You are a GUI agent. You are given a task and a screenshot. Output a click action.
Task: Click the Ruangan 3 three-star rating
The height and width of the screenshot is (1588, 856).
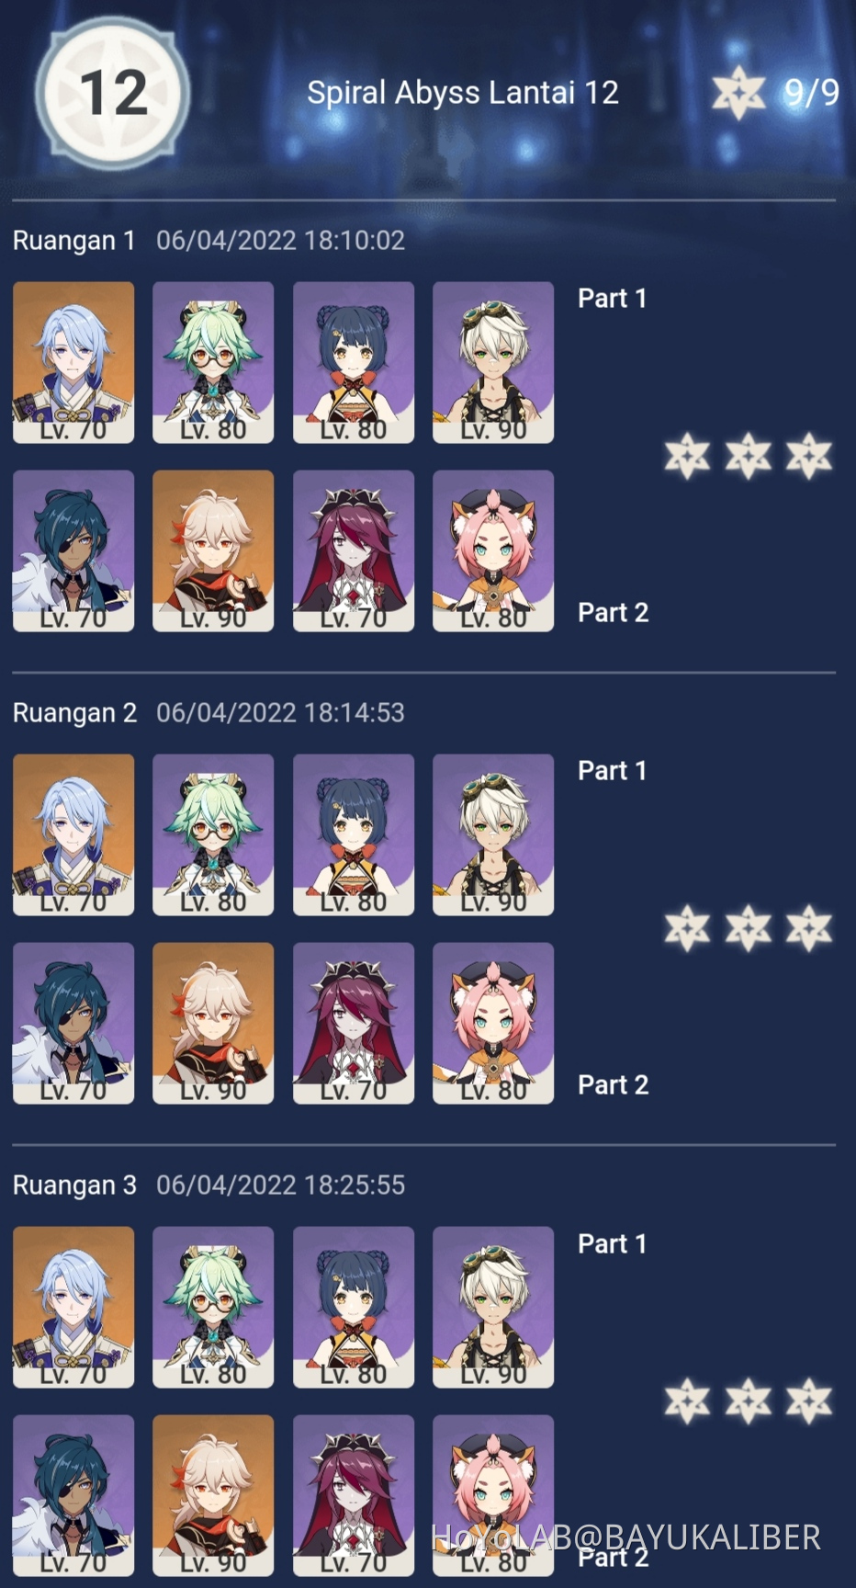pyautogui.click(x=749, y=1401)
